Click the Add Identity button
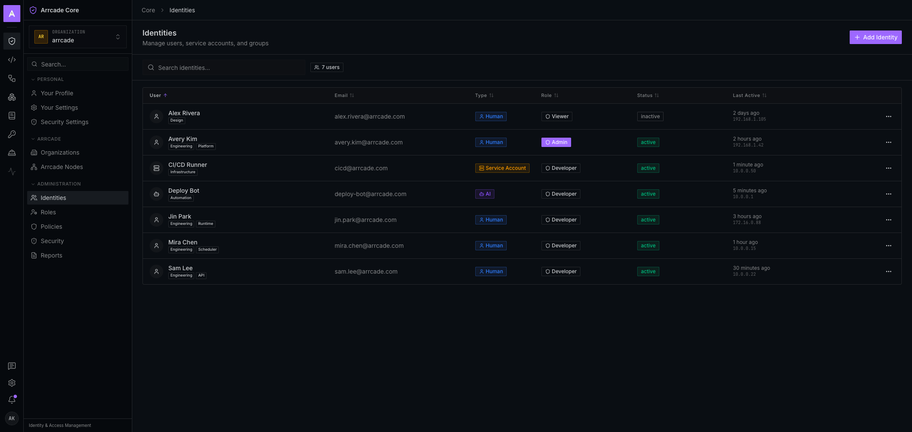Image resolution: width=912 pixels, height=432 pixels. coord(876,37)
